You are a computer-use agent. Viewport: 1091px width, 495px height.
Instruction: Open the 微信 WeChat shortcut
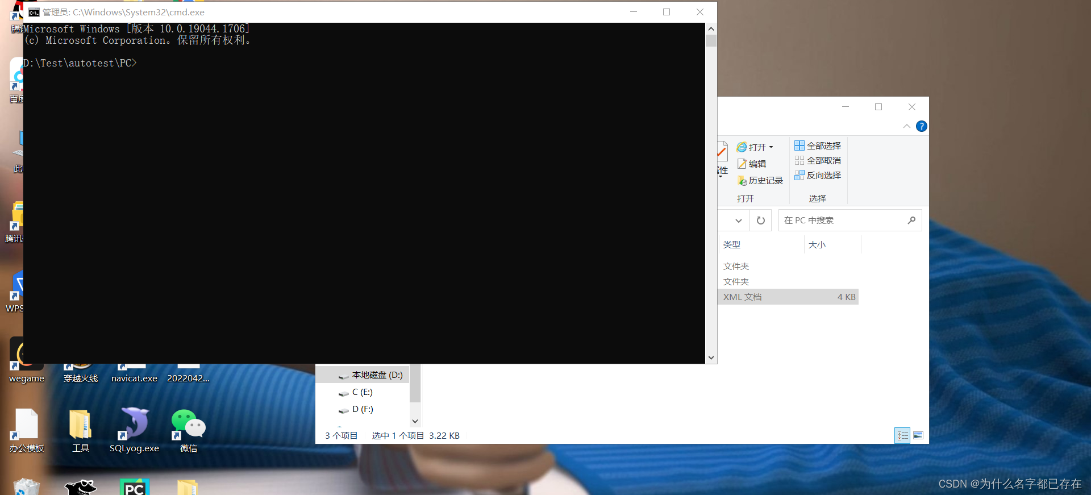pos(188,430)
